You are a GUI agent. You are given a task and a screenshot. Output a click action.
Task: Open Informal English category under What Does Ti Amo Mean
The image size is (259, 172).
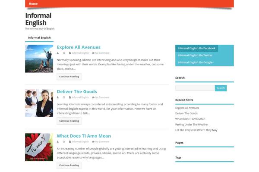80,142
